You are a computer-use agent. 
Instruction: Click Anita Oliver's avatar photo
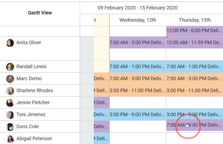10,43
